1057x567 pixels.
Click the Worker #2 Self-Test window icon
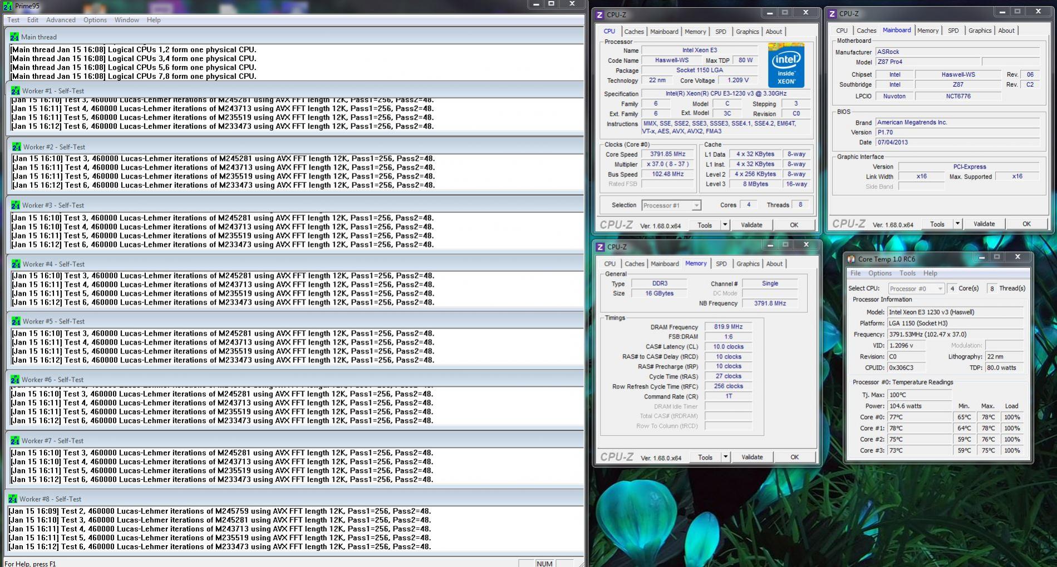[x=17, y=147]
